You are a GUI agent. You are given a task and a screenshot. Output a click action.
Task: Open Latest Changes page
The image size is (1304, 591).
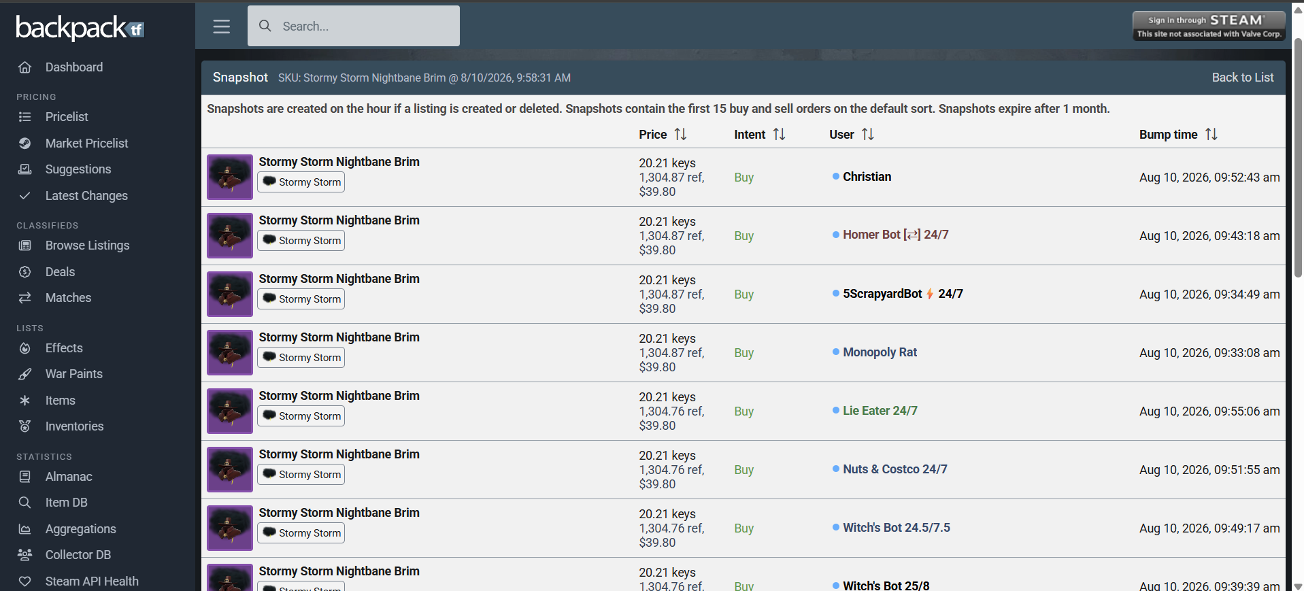click(x=86, y=196)
